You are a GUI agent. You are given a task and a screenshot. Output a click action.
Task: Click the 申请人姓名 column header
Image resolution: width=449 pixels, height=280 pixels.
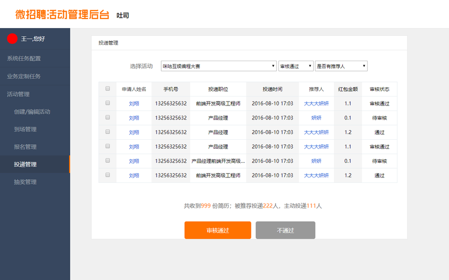pyautogui.click(x=134, y=89)
